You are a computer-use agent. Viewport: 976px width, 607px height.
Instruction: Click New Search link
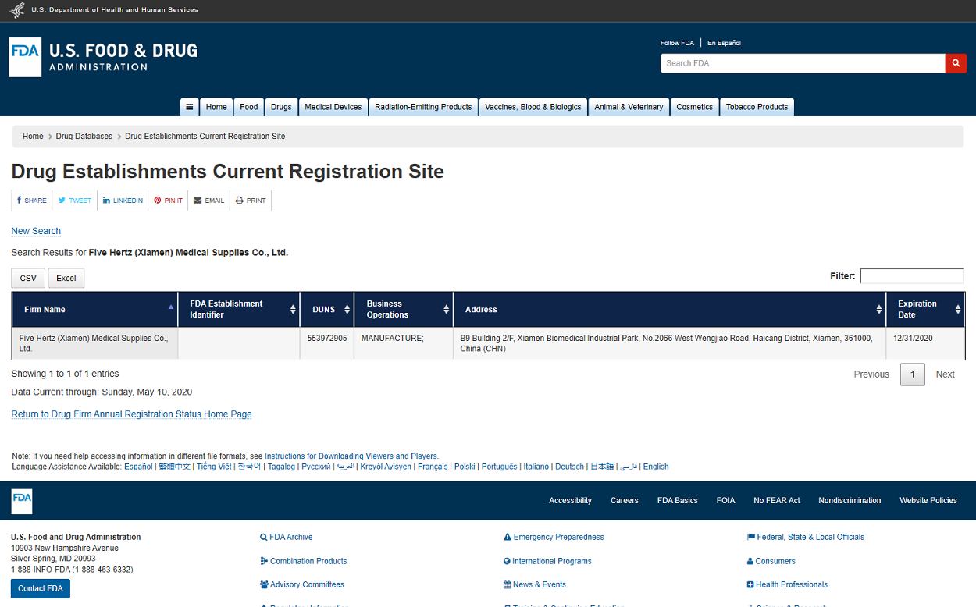pos(36,231)
